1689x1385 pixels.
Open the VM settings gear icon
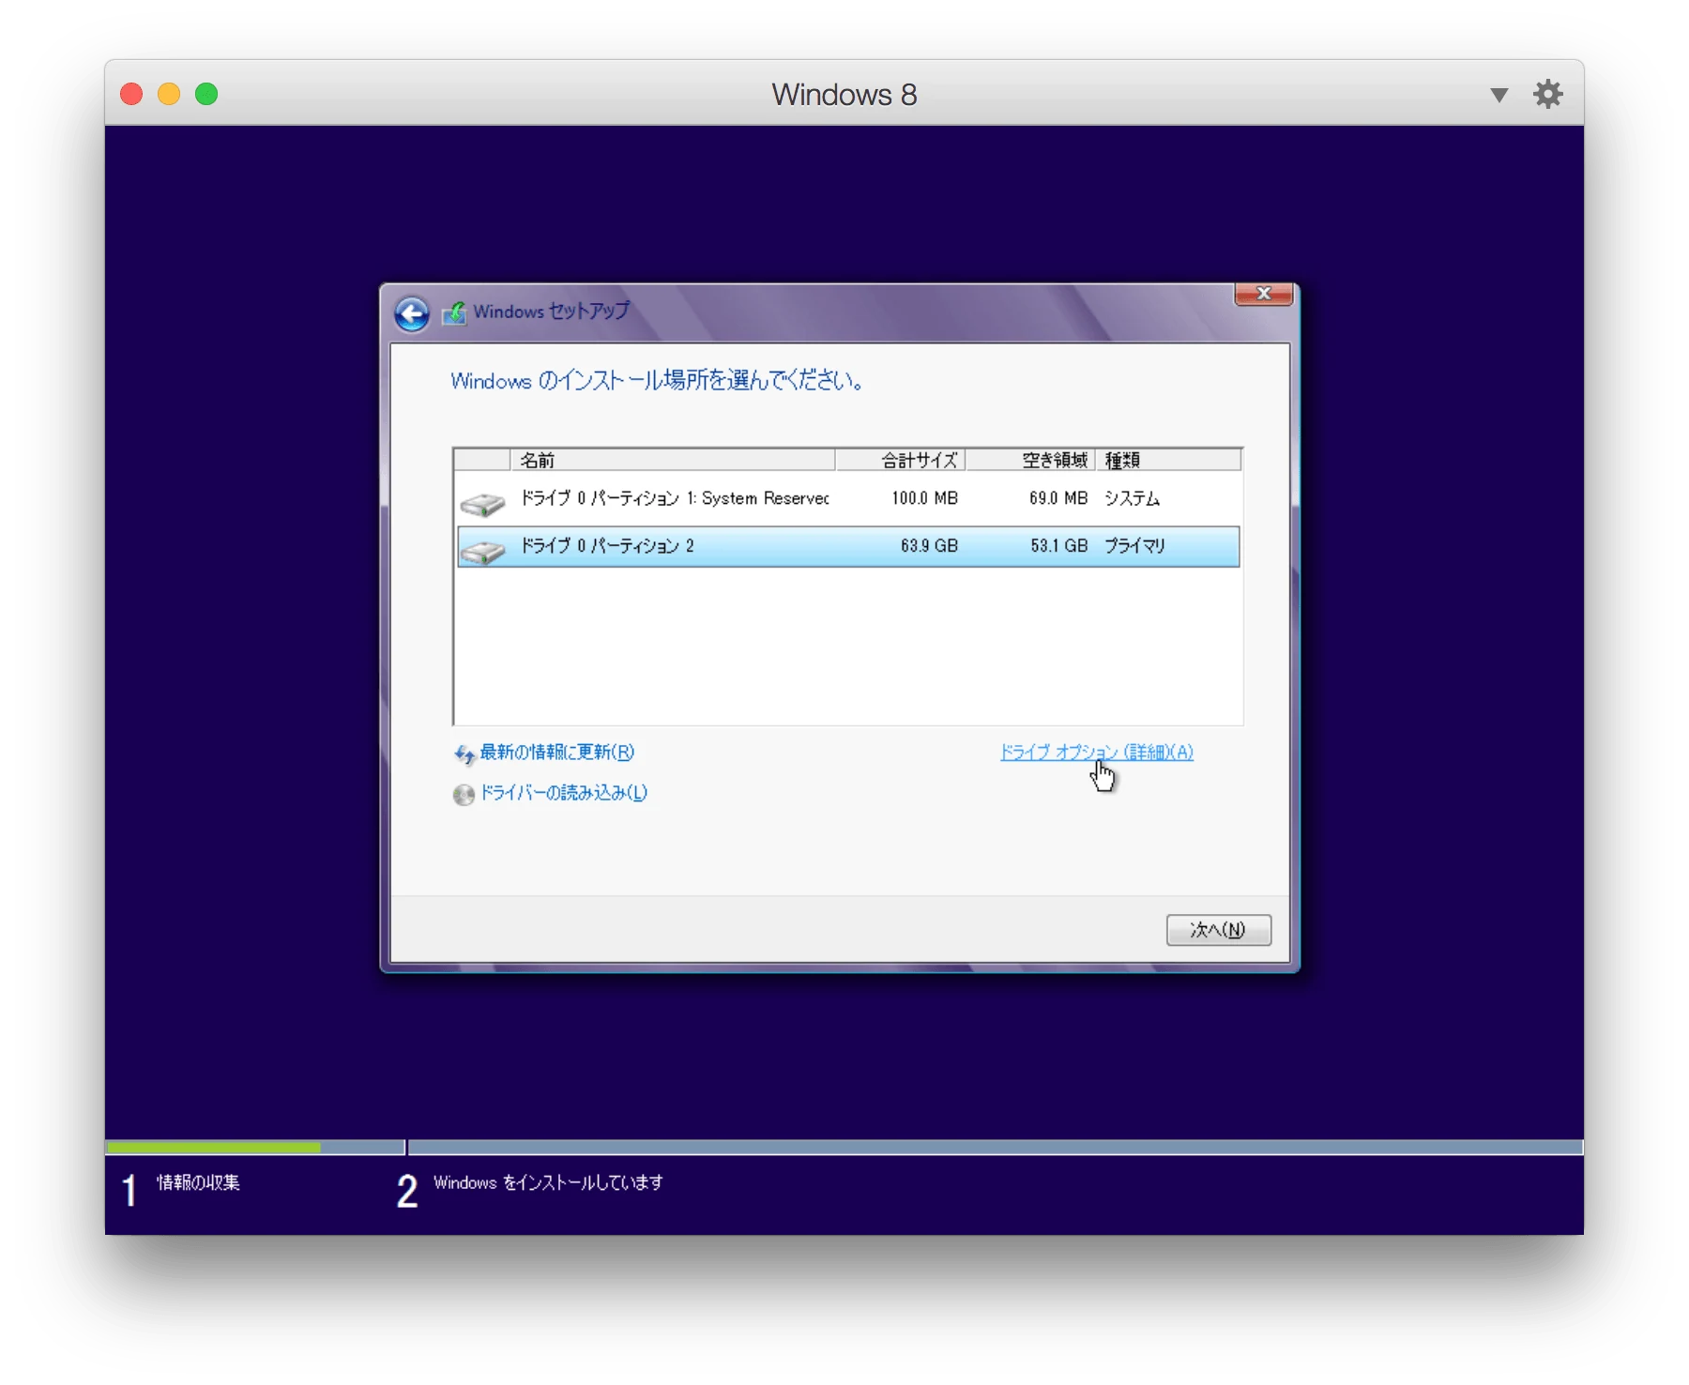pyautogui.click(x=1547, y=94)
